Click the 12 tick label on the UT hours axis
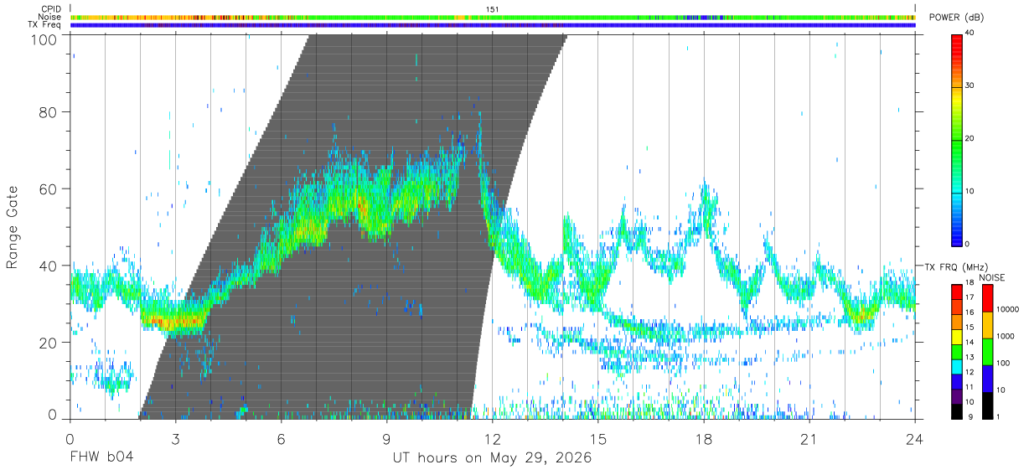Viewport: 1029px width, 475px height. coord(493,438)
